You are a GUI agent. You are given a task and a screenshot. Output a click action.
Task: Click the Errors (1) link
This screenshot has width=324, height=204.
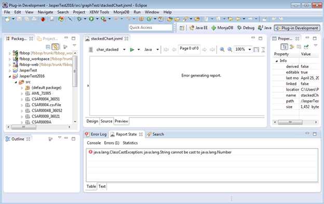112,143
